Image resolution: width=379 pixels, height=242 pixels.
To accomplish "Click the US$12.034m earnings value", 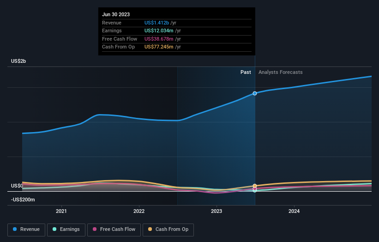I will click(x=159, y=30).
